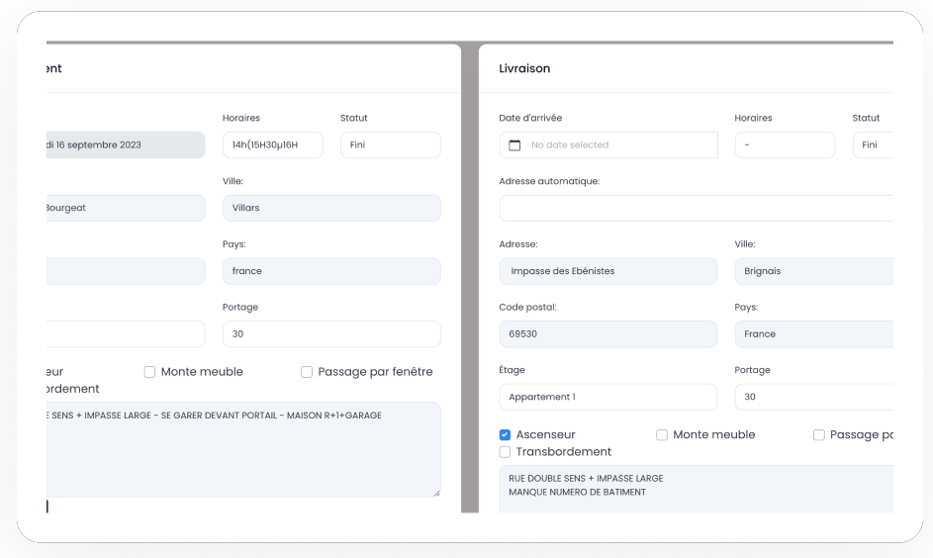This screenshot has width=933, height=558.
Task: Open the date picker showing No date selected
Action: click(x=608, y=145)
